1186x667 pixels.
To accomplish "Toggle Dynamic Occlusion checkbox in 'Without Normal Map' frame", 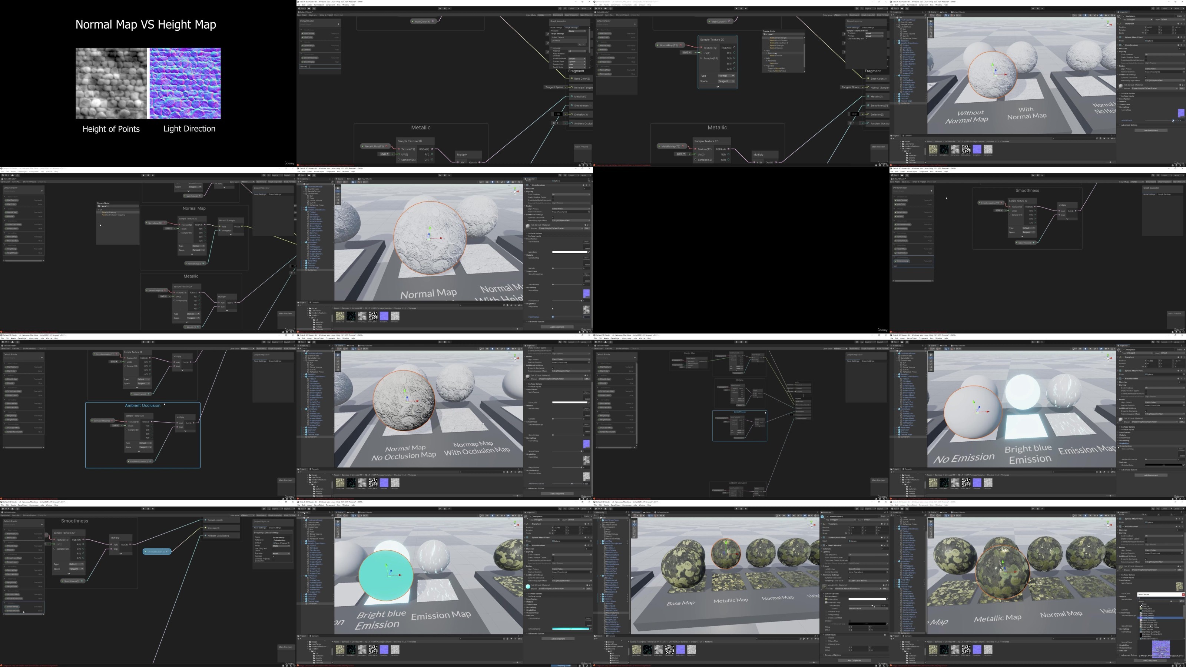I will pos(1146,77).
